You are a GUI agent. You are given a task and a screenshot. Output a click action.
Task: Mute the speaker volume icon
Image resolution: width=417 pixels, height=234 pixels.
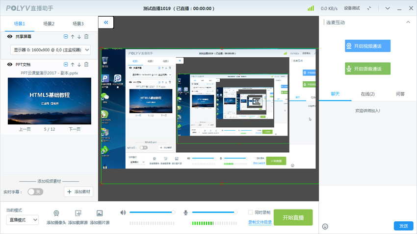(x=123, y=212)
